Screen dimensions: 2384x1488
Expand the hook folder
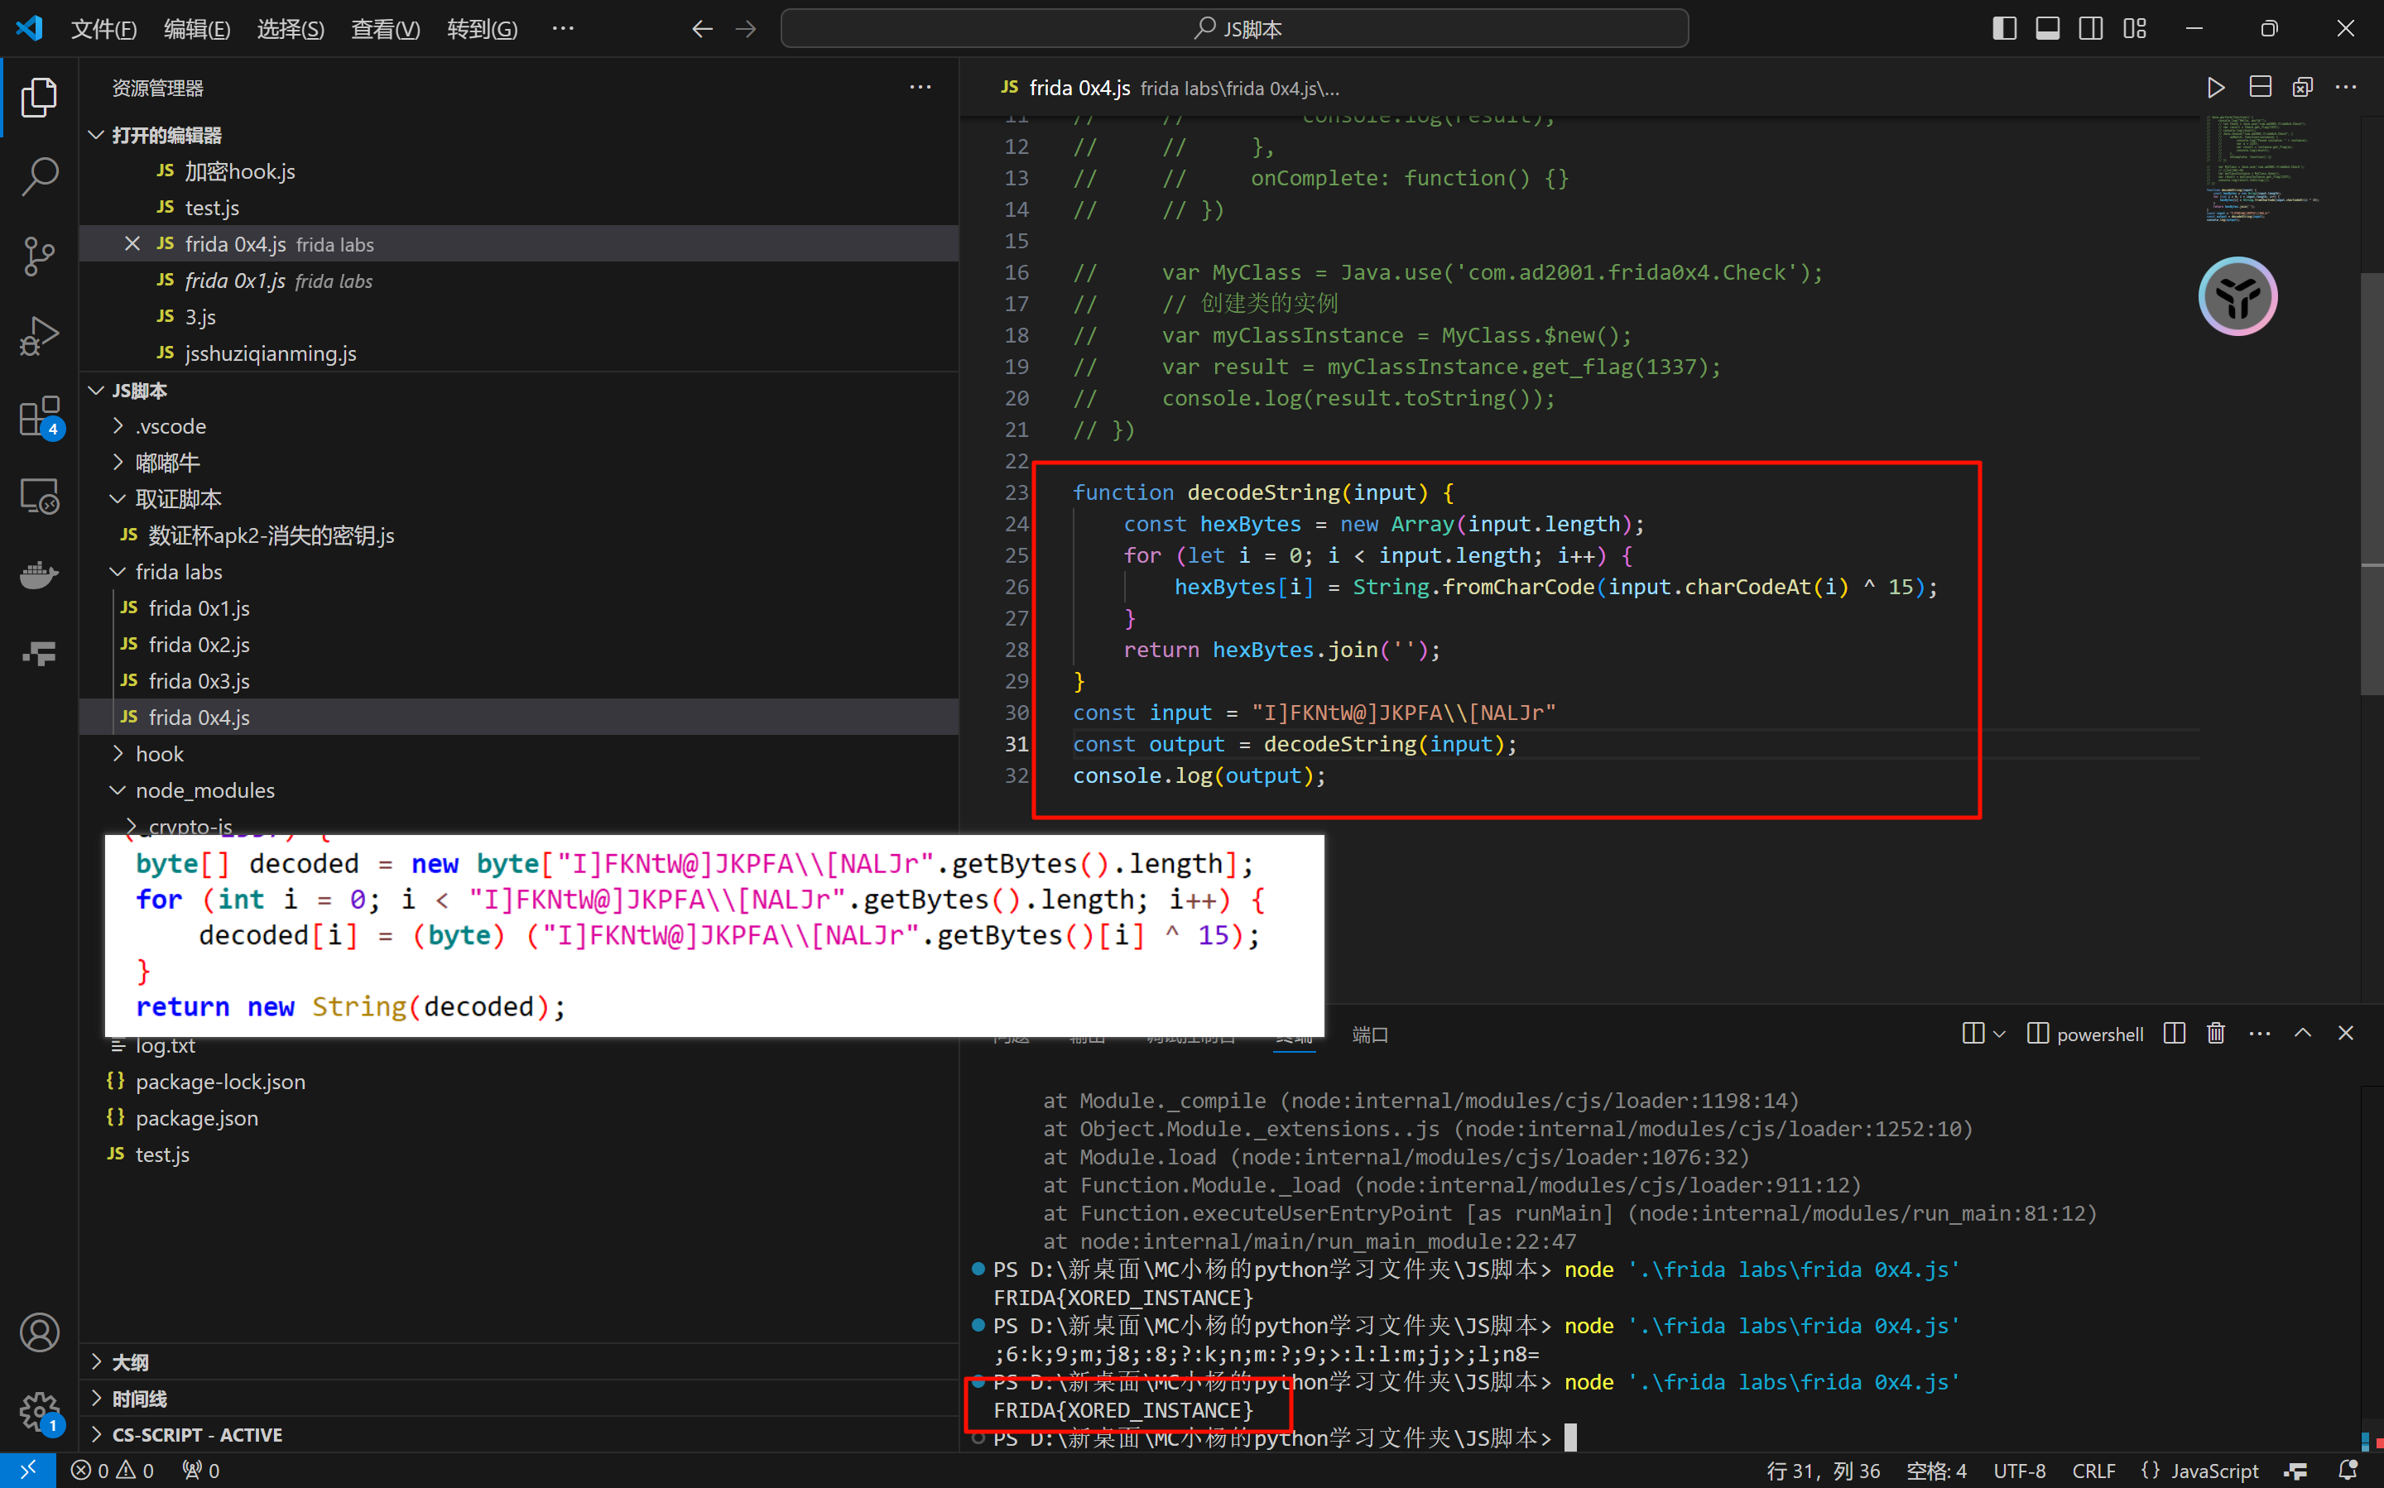[x=160, y=754]
